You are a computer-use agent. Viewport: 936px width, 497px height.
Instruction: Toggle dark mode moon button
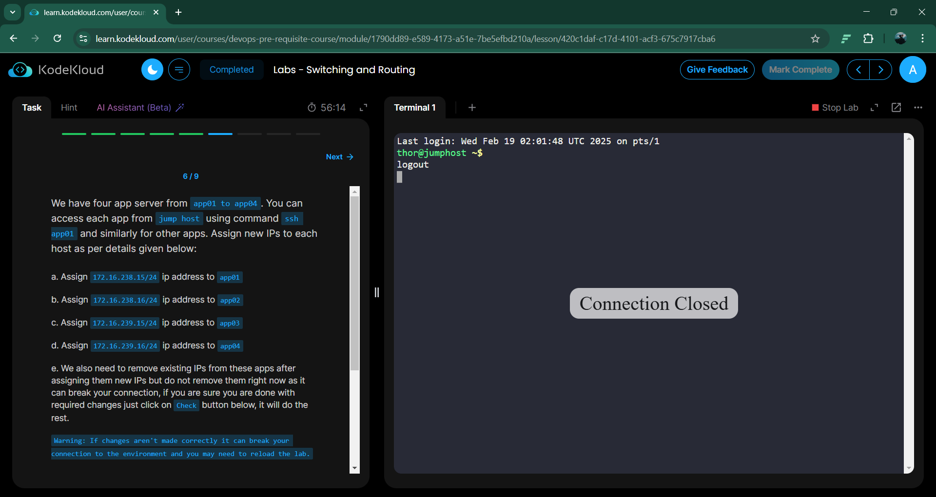152,70
